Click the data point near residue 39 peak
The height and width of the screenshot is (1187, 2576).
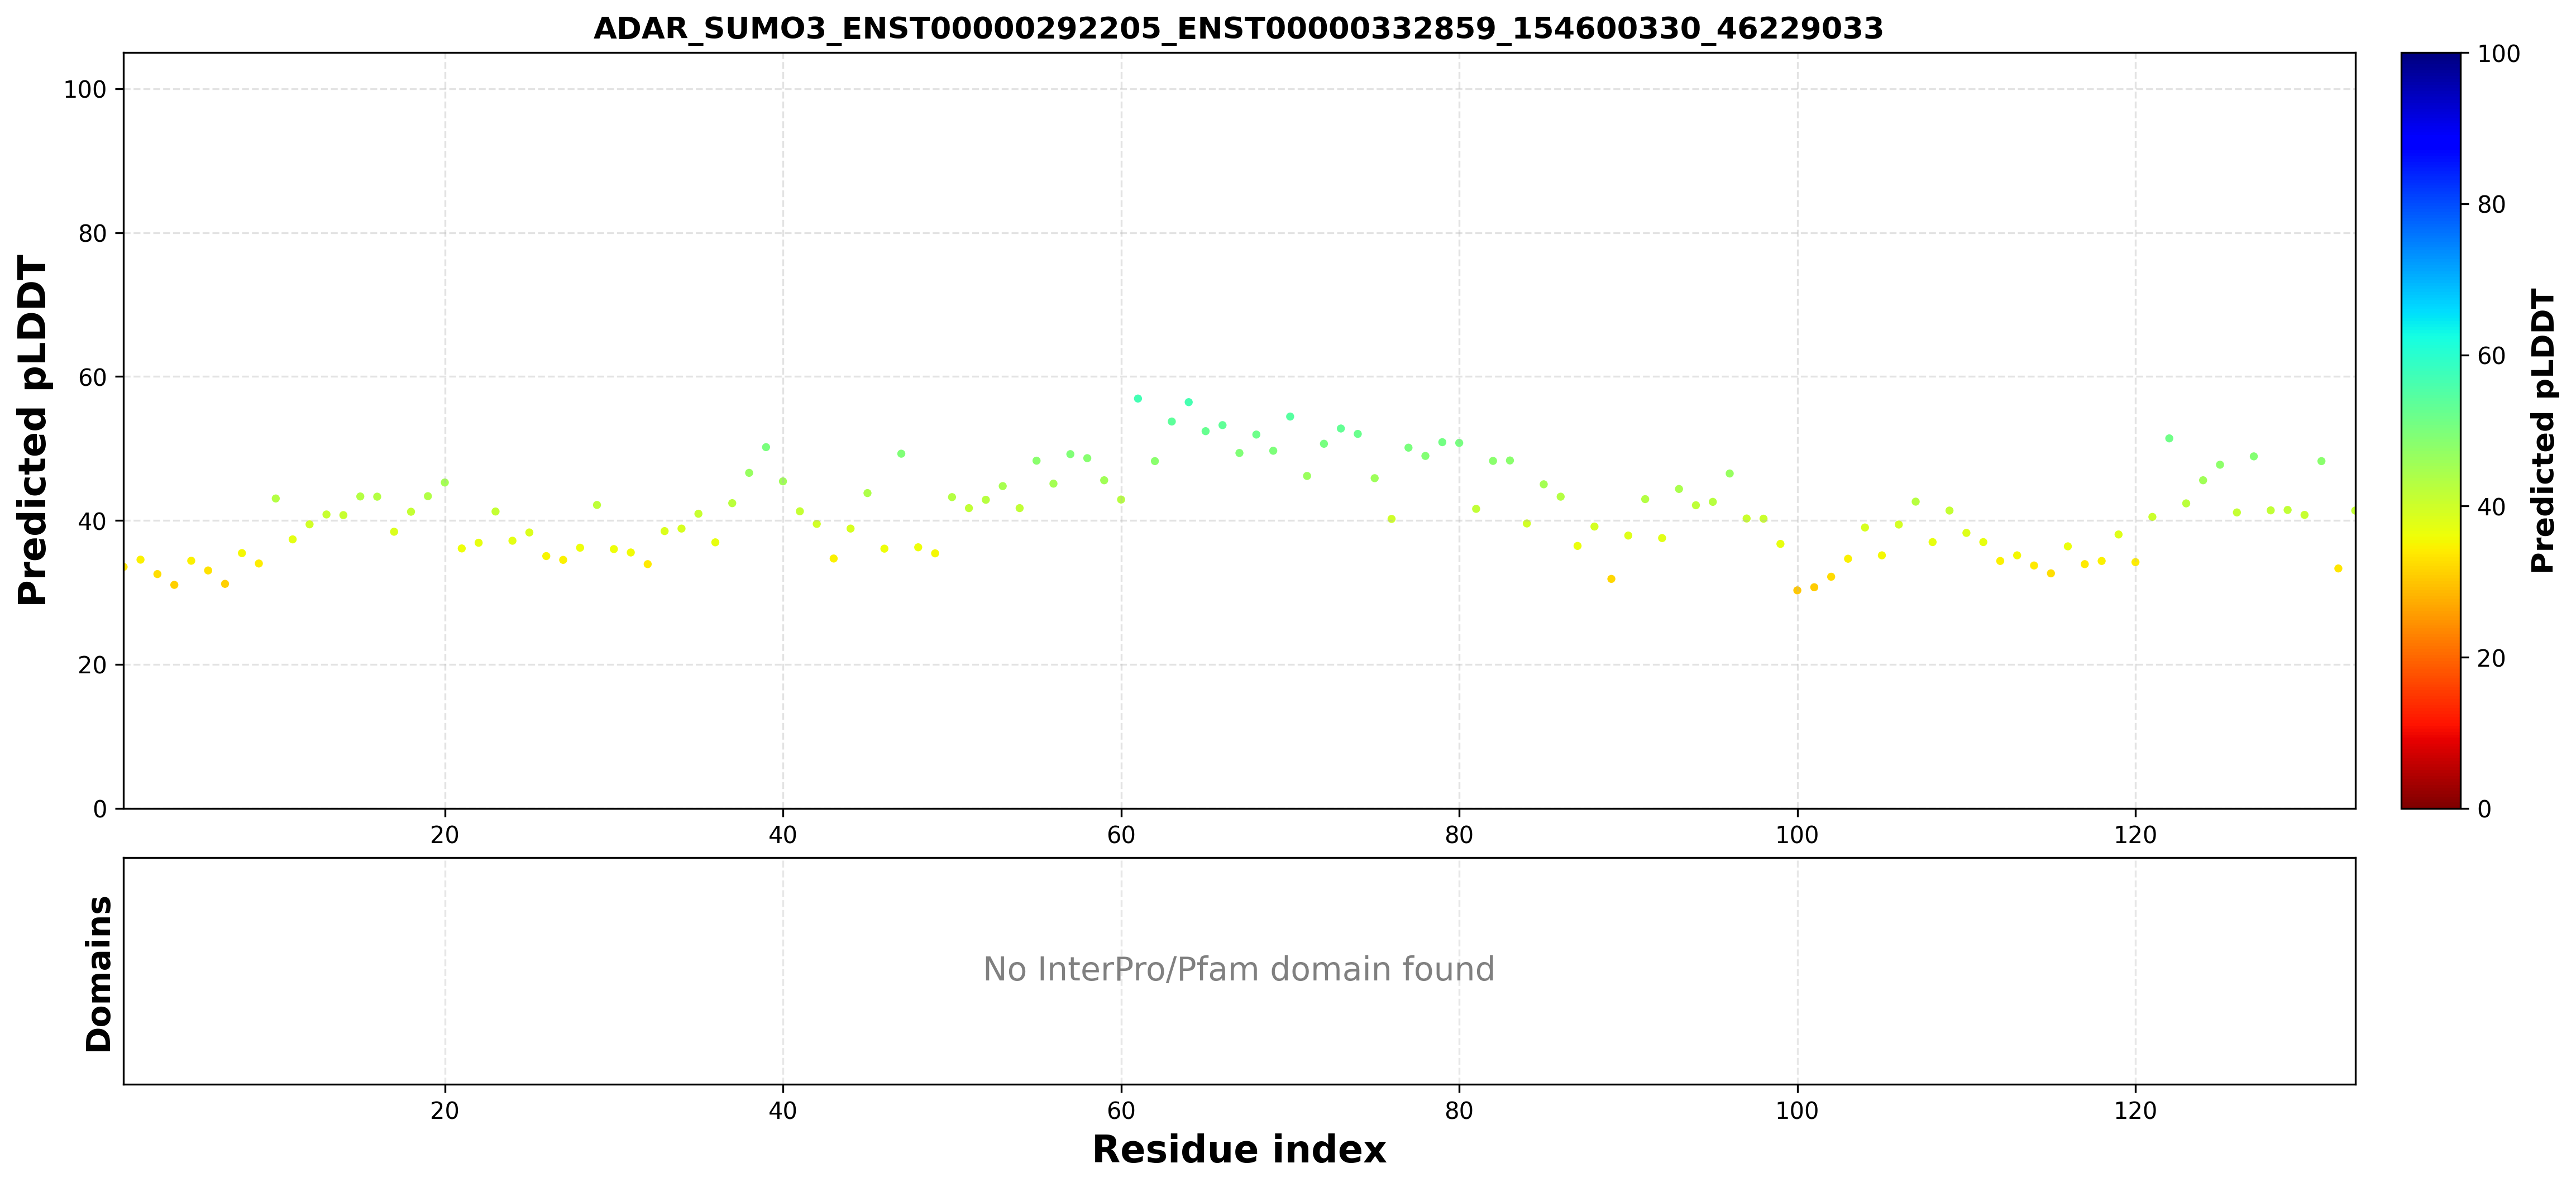tap(766, 447)
